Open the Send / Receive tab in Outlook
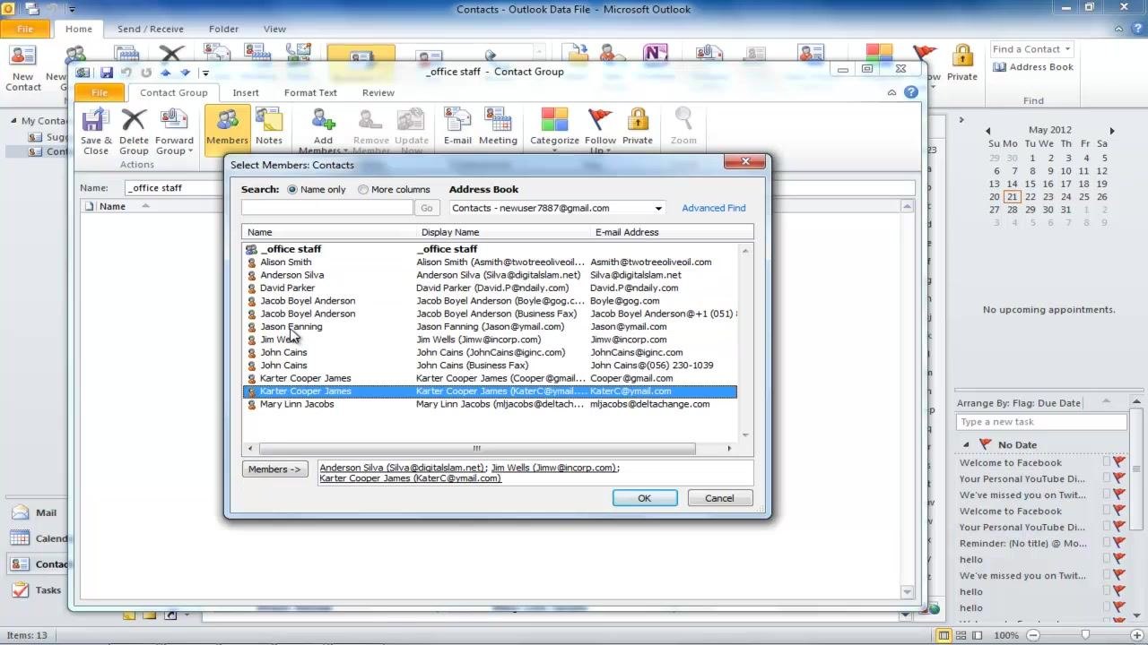The height and width of the screenshot is (645, 1148). pos(150,29)
